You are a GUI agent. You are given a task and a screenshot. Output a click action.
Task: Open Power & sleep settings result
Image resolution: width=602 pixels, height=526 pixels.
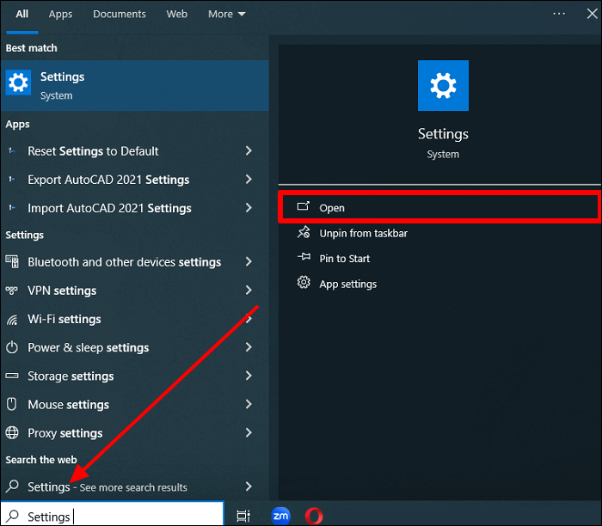tap(135, 347)
